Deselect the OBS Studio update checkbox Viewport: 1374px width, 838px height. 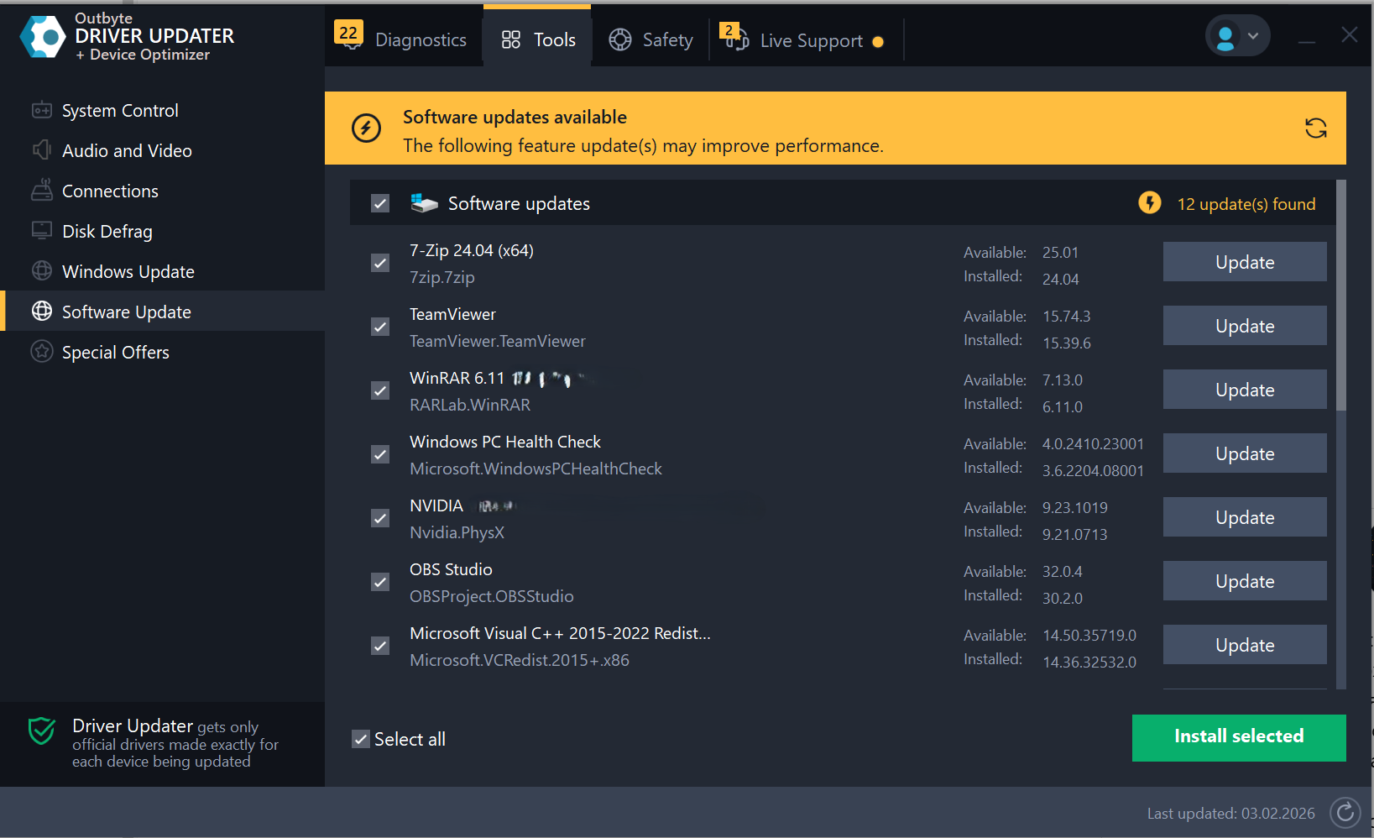(380, 582)
